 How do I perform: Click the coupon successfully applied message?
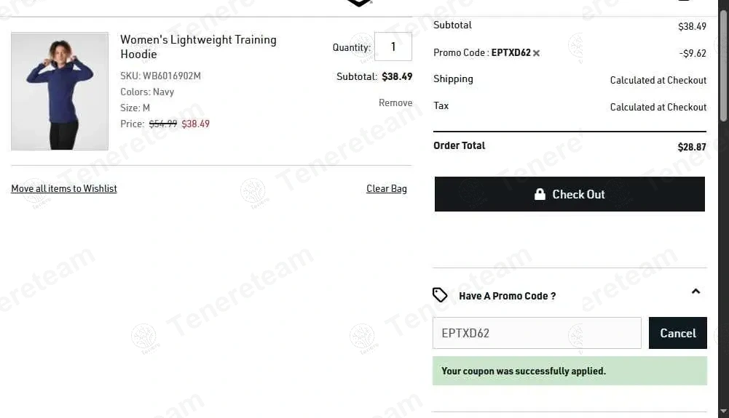point(524,371)
